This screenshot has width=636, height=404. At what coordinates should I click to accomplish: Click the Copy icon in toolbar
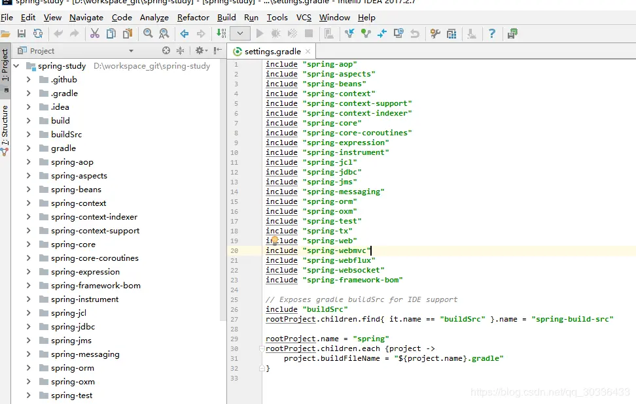tap(111, 33)
